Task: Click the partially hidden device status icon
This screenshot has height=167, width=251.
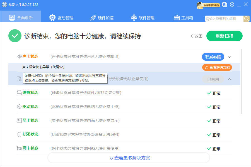Action: pos(19,79)
